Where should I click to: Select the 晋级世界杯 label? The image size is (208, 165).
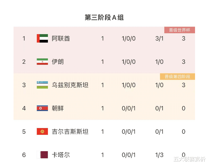coord(180,30)
